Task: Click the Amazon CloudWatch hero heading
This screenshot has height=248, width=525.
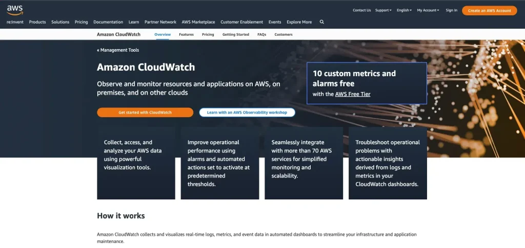Action: [146, 67]
